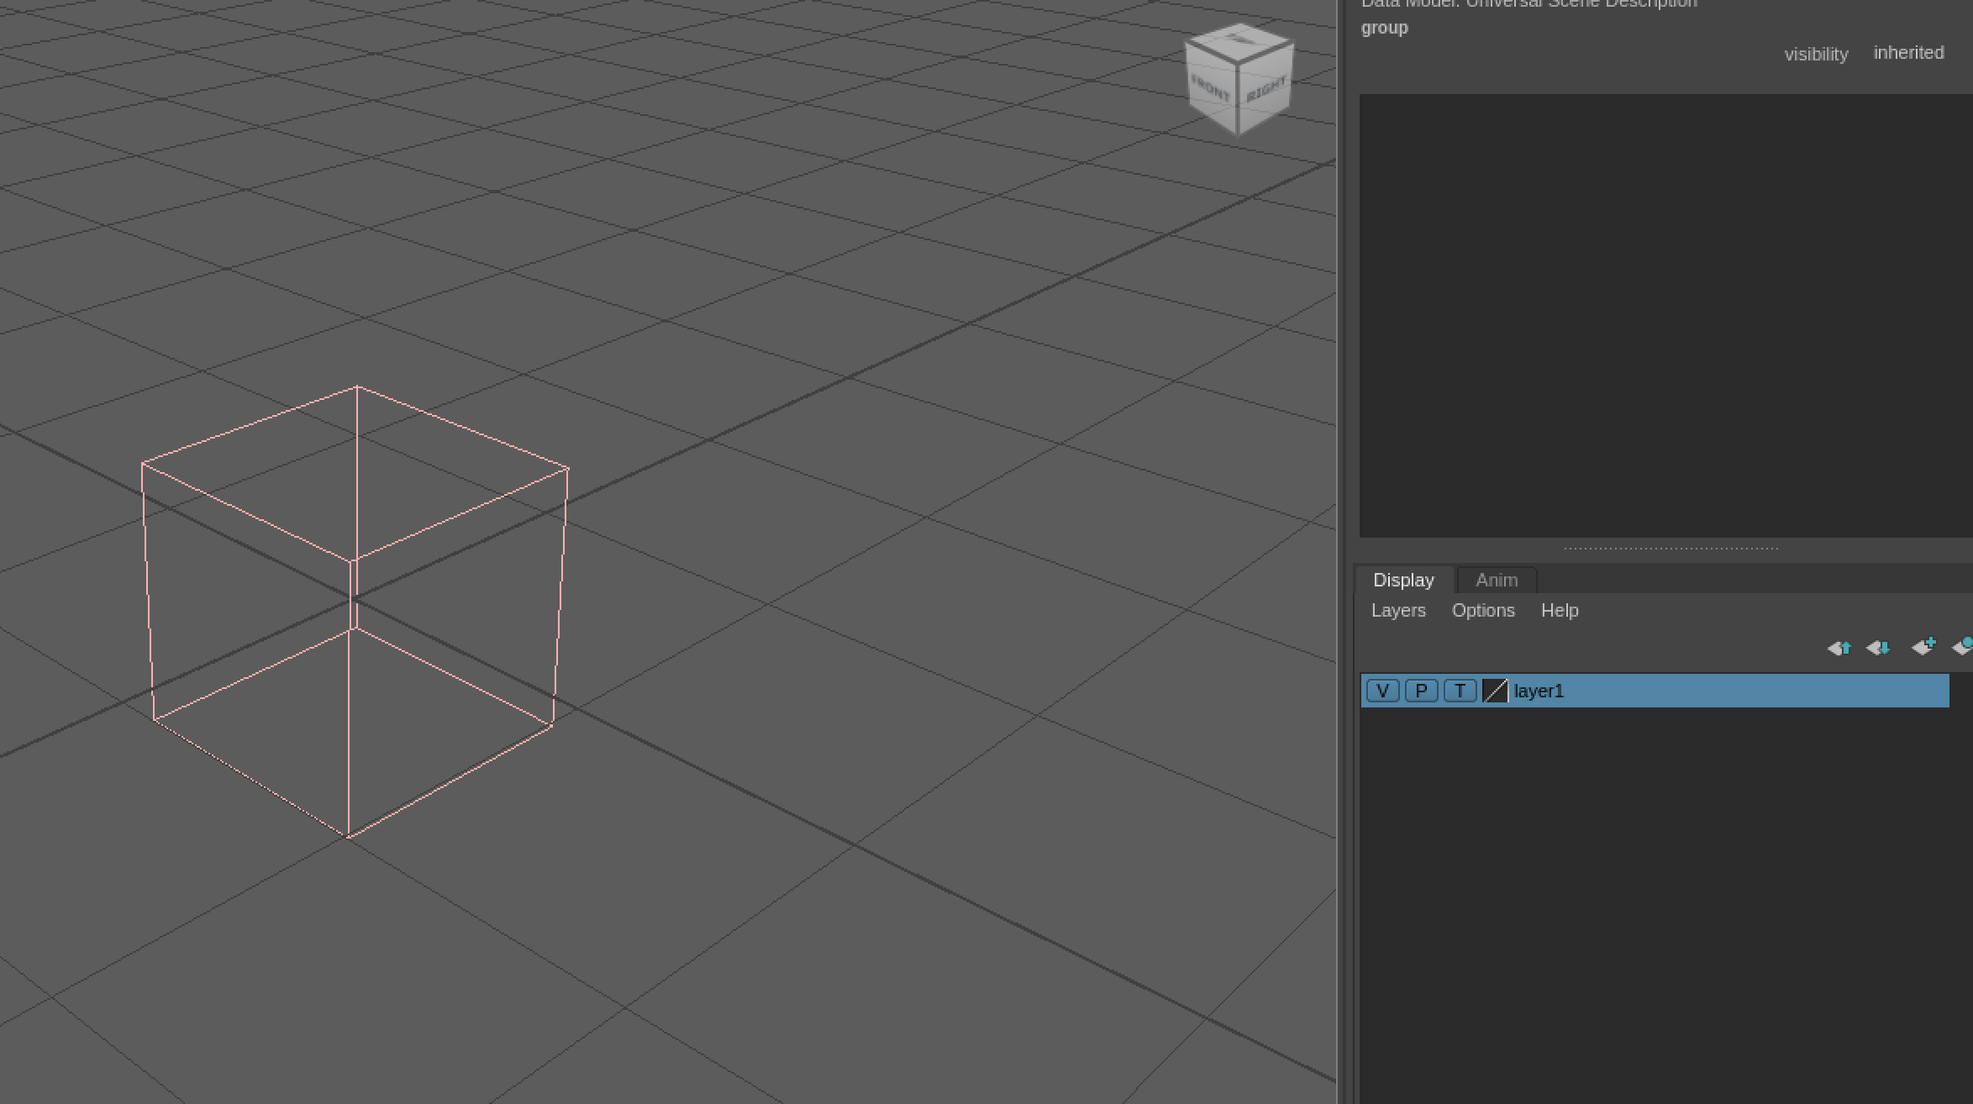Click the inherited column header
This screenshot has width=1973, height=1104.
pos(1908,52)
